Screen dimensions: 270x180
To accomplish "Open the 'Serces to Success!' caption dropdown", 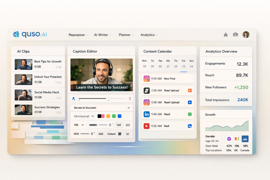I will (101, 108).
